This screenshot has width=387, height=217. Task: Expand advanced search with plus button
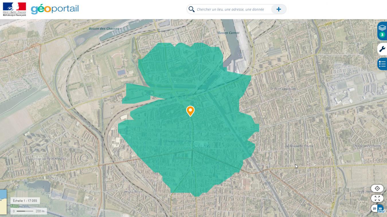click(x=278, y=9)
